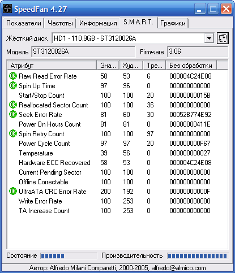
Task: Select the TA Increase Count row
Action: (117, 211)
